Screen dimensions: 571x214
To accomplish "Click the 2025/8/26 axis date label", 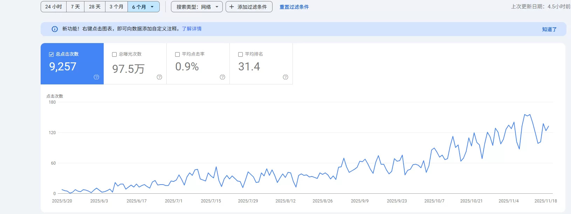I will 323,201.
